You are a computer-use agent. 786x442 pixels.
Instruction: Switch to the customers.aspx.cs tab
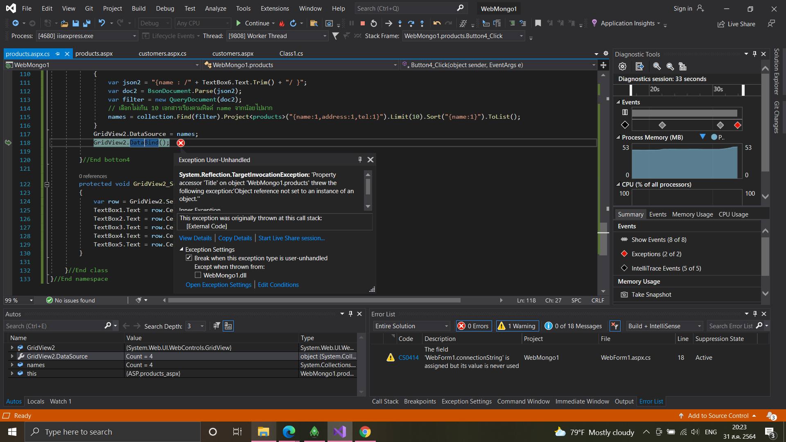point(163,53)
